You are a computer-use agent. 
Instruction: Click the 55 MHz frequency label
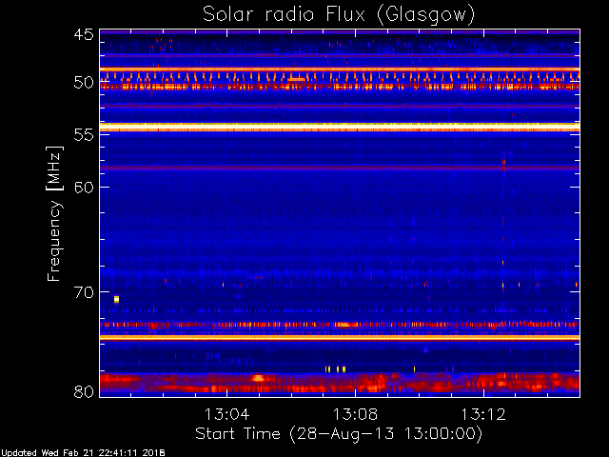click(x=84, y=135)
